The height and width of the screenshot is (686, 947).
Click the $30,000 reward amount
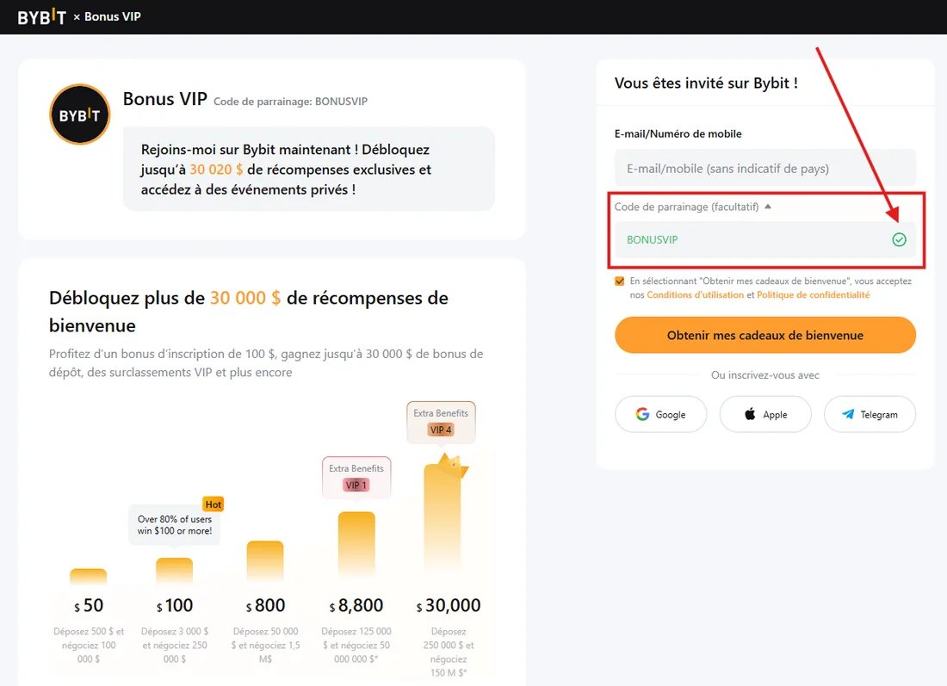pyautogui.click(x=449, y=605)
